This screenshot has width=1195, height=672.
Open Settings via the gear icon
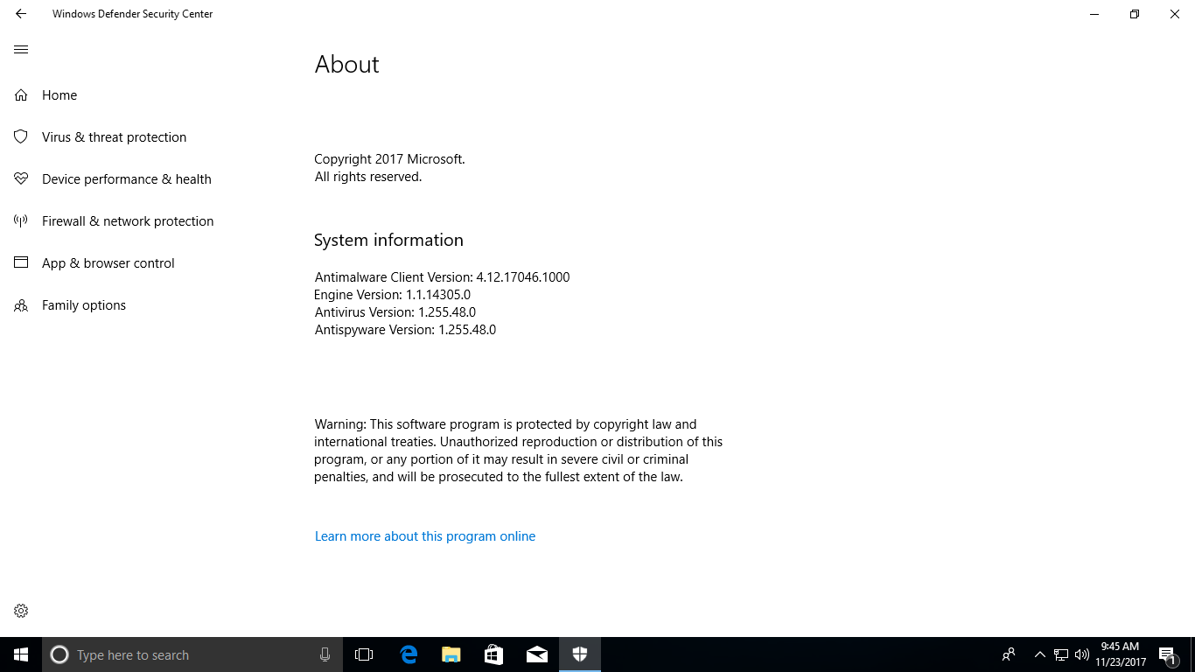click(x=21, y=611)
